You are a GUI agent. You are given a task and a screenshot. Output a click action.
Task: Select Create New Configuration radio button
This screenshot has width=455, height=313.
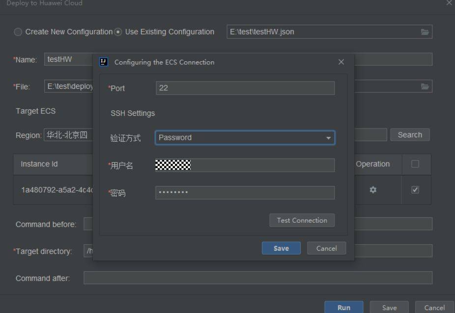tap(18, 32)
